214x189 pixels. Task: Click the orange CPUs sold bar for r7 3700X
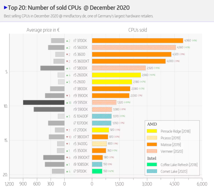point(137,41)
